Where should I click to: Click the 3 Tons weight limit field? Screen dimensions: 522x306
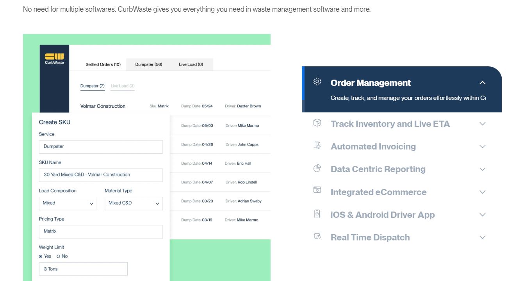click(83, 269)
